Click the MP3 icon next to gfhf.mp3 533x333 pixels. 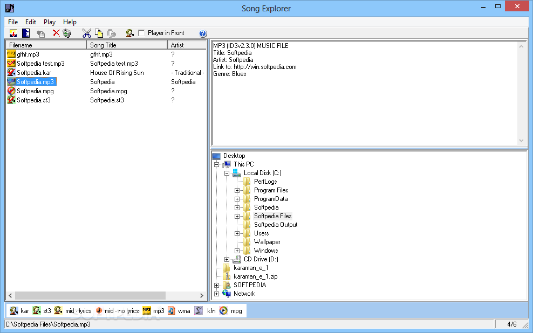coord(11,54)
